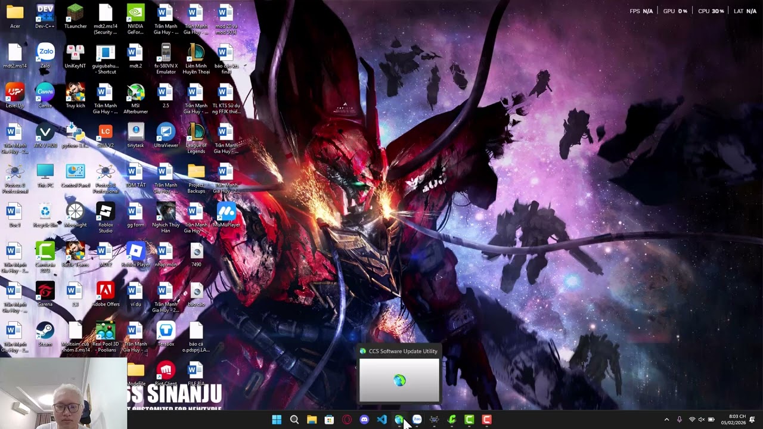Image resolution: width=763 pixels, height=429 pixels.
Task: Open the Acer folder on the desktop
Action: pos(15,16)
